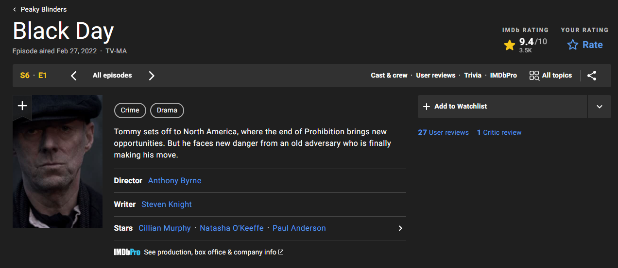This screenshot has width=618, height=268.
Task: Click the Episode aired Feb 27, 2022 text
Action: pos(54,51)
